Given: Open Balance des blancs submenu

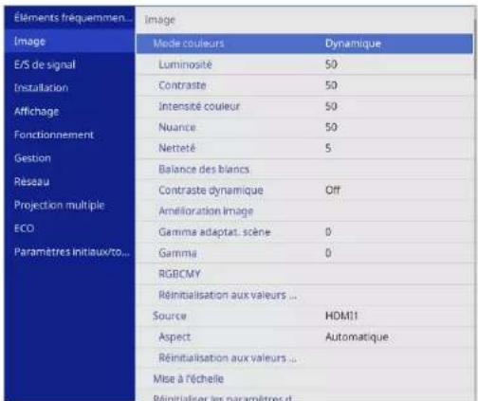Looking at the screenshot, I should (304, 169).
